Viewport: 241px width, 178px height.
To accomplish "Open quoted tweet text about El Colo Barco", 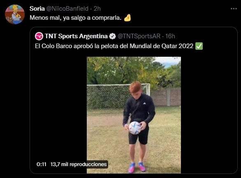I will click(114, 46).
